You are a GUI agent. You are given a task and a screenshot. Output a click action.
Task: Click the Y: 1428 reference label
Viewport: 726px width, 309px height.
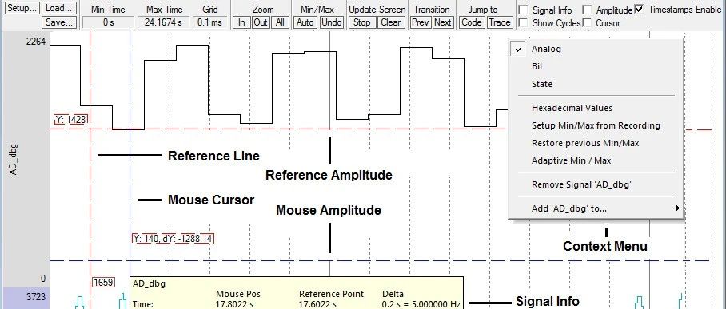(x=71, y=120)
